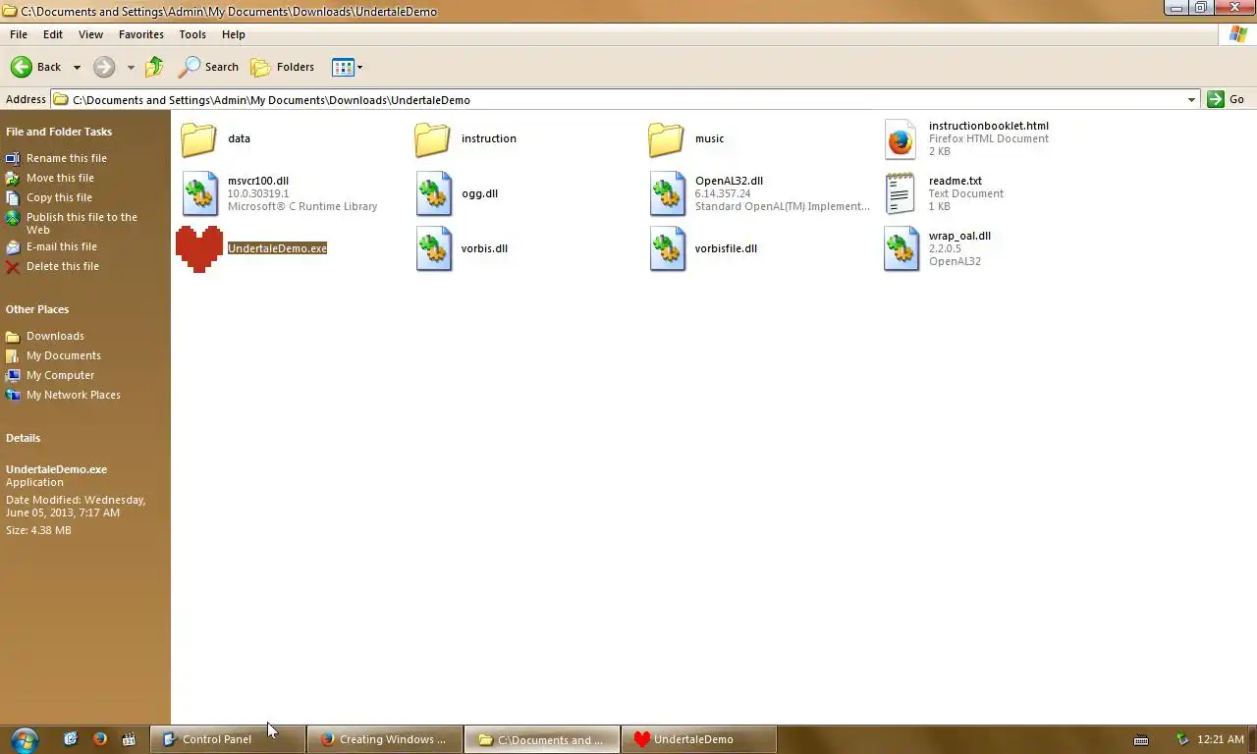Select the readme.txt document icon
The height and width of the screenshot is (754, 1257).
point(901,194)
